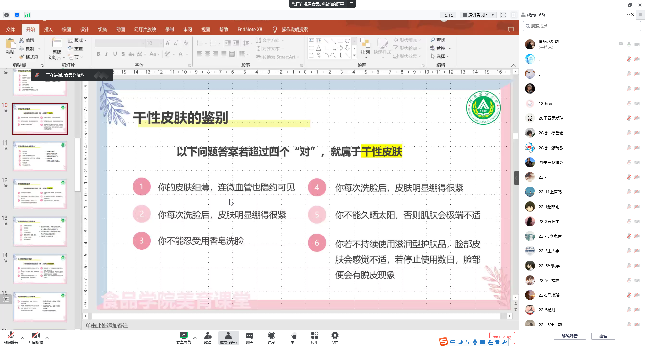Click the 改名 rename button
This screenshot has width=645, height=346.
tap(603, 336)
